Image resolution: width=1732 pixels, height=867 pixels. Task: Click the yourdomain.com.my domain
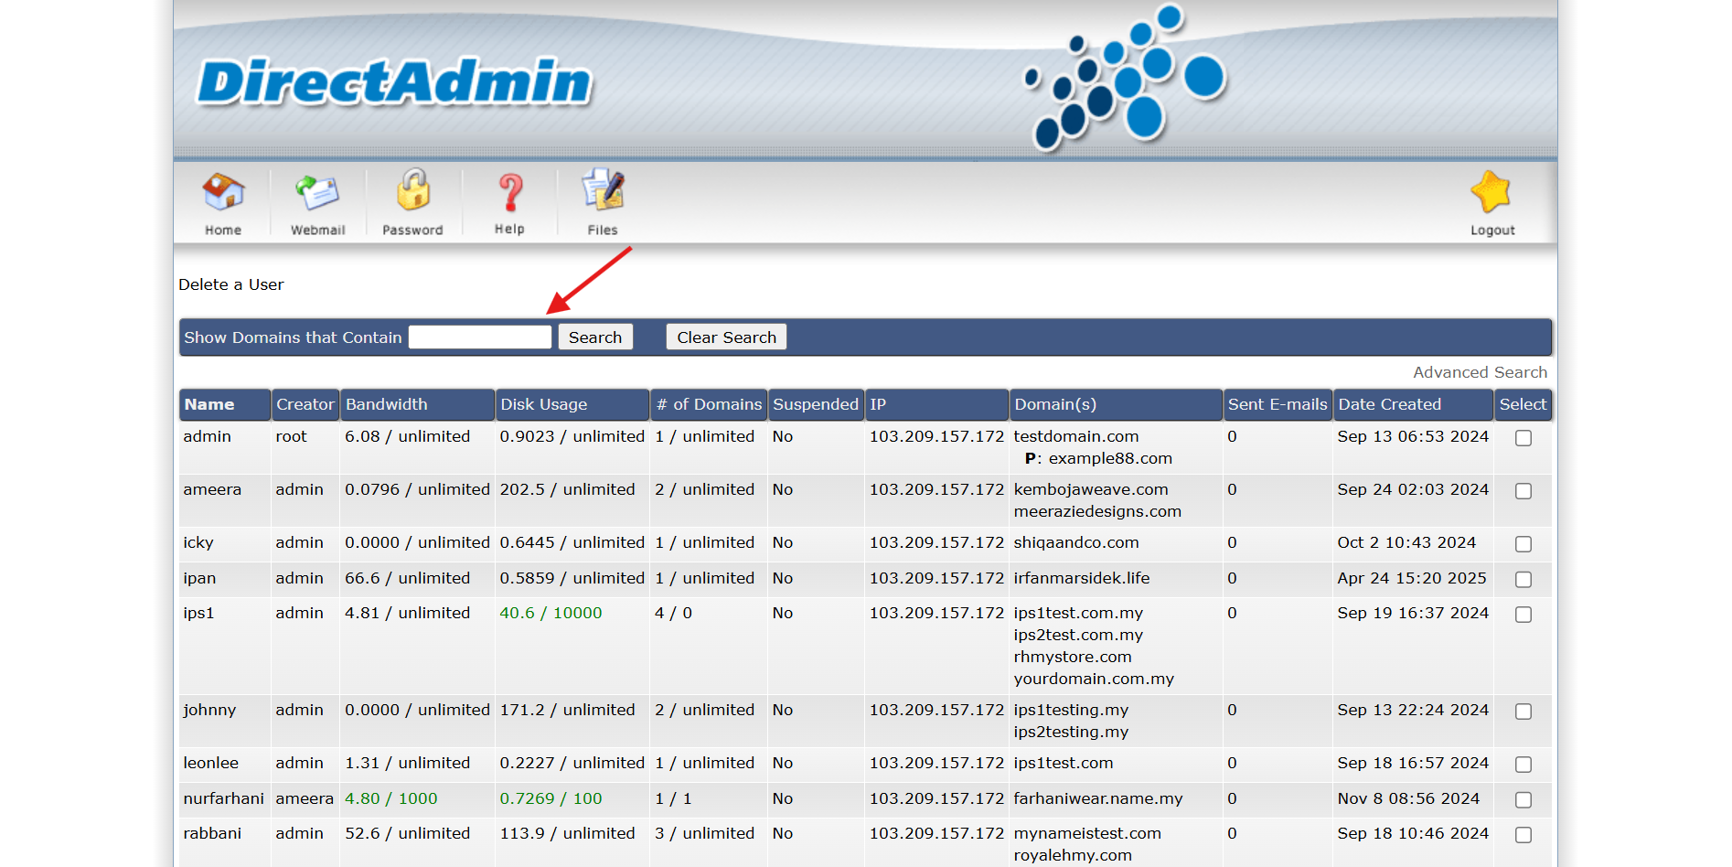point(1094,679)
